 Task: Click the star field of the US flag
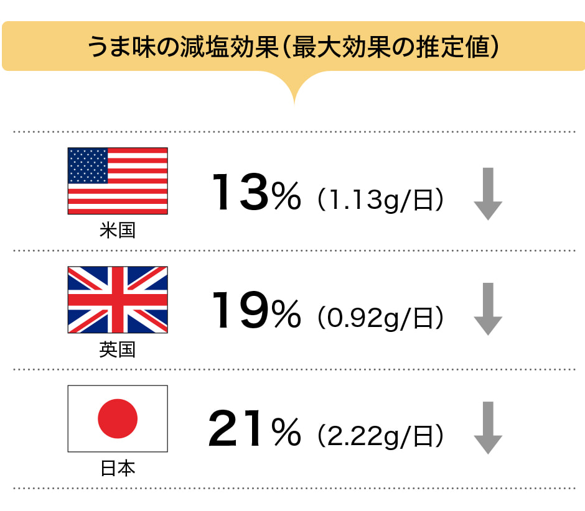coord(88,165)
